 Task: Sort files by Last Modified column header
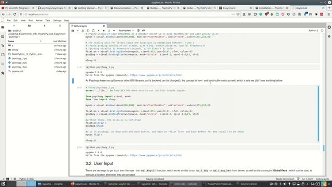pos(60,41)
